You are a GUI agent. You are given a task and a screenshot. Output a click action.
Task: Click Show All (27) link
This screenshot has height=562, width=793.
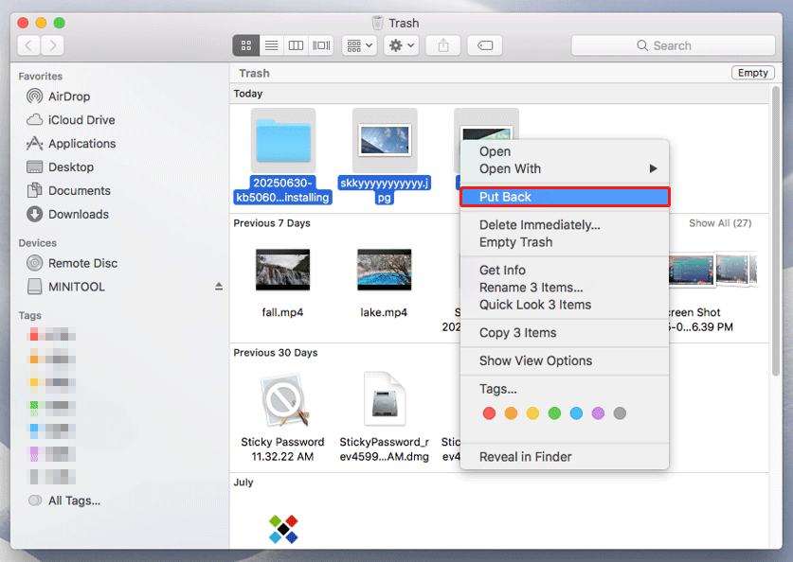click(720, 222)
